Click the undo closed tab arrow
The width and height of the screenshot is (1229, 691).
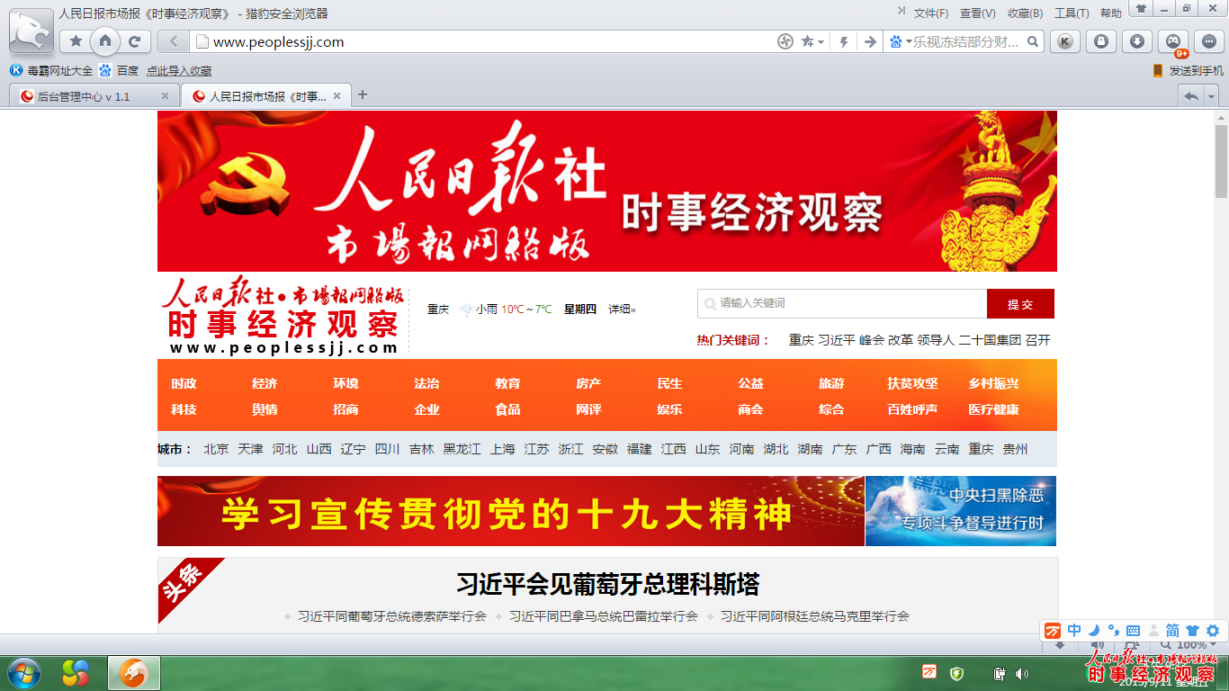coord(1192,96)
